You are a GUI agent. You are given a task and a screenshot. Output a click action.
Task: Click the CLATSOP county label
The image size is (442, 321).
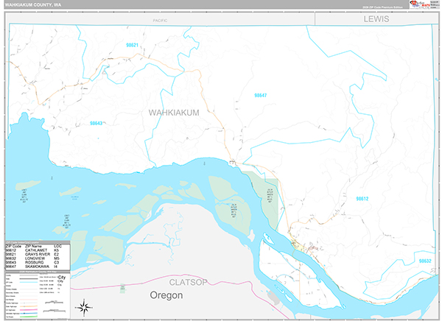(189, 282)
